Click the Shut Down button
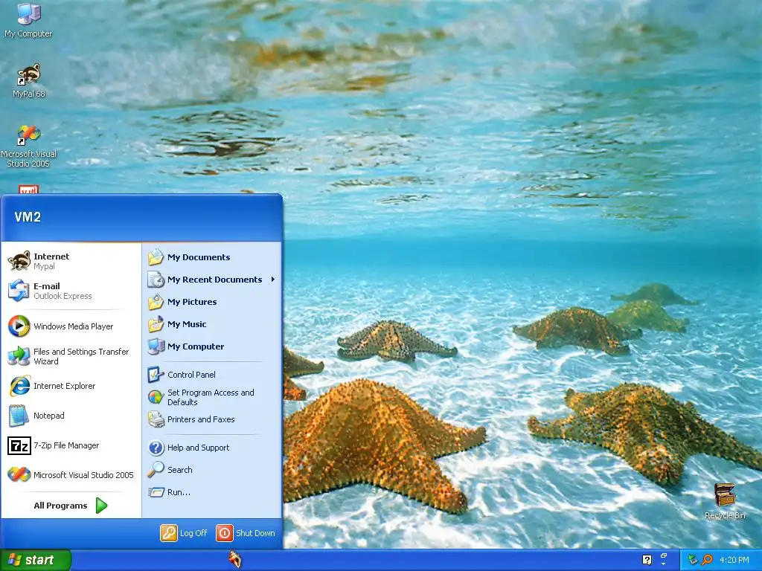762x571 pixels. coord(246,533)
